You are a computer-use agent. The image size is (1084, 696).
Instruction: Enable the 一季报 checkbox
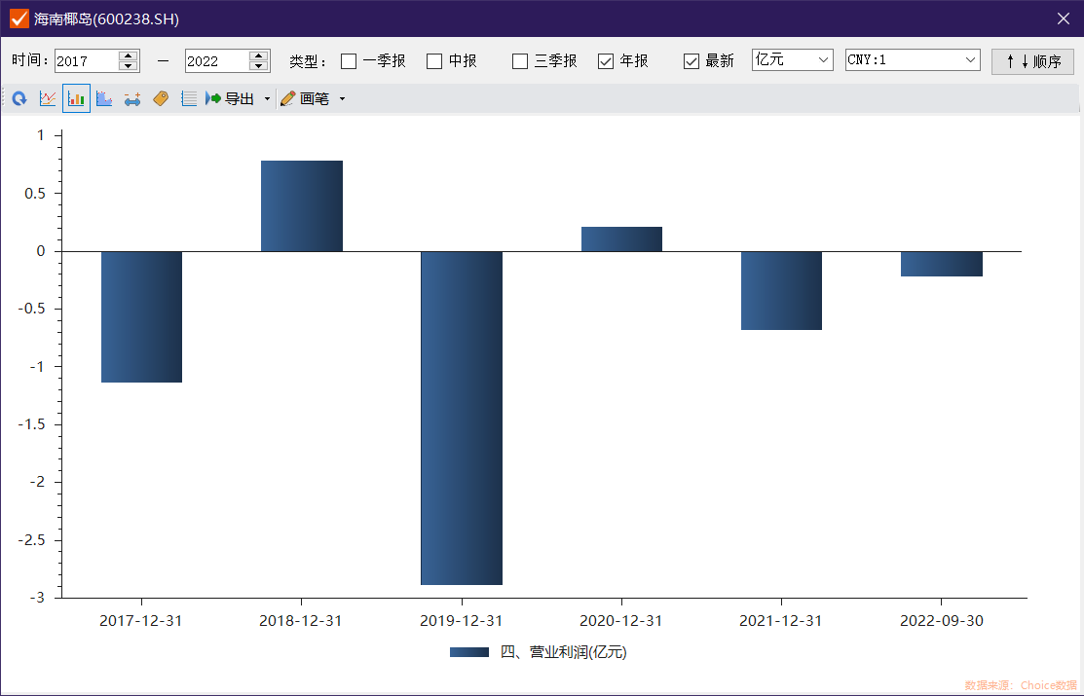tap(349, 61)
